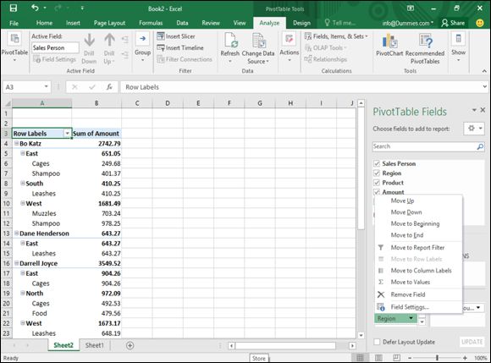Create a PivotChart
The height and width of the screenshot is (363, 491).
click(389, 45)
